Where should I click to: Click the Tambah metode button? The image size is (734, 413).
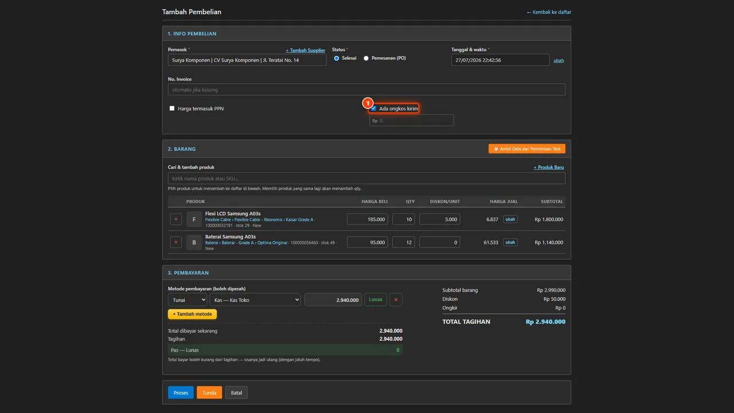[x=193, y=314]
